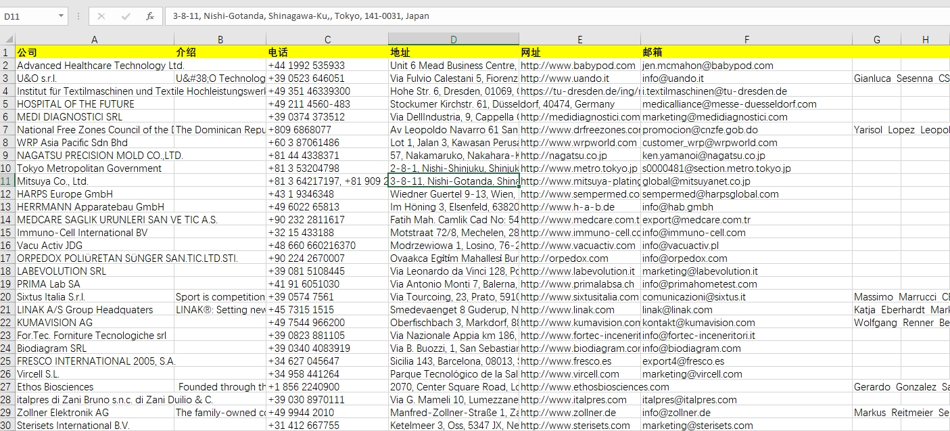Select the Mitsuya Co., Ltd. cell

(x=95, y=181)
